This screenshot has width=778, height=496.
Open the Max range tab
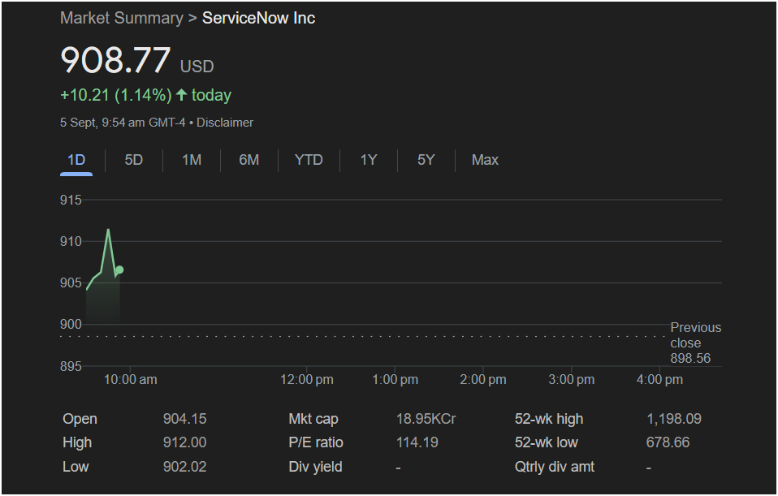click(485, 160)
